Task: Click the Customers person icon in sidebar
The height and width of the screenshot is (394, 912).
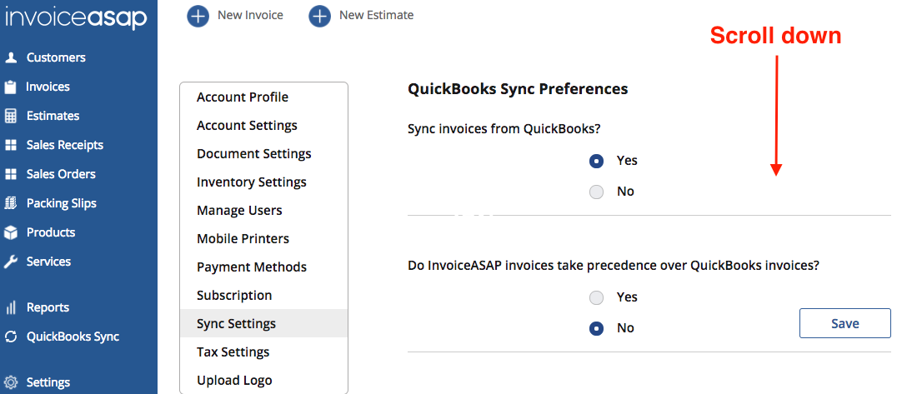Action: (11, 57)
